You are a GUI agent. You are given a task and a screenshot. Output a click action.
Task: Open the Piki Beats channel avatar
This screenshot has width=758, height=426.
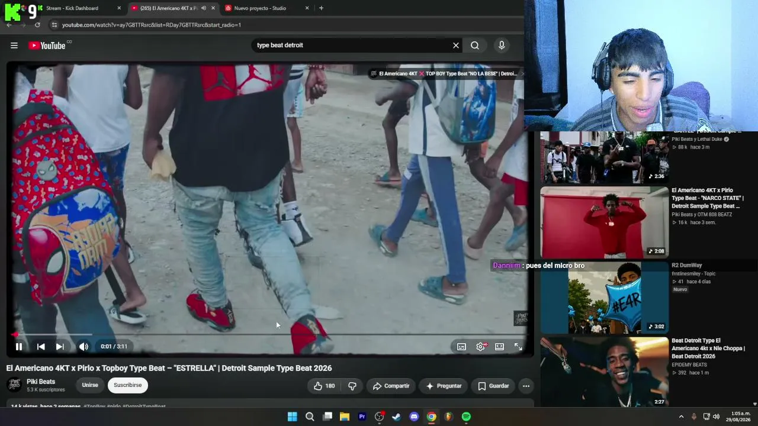pos(14,385)
